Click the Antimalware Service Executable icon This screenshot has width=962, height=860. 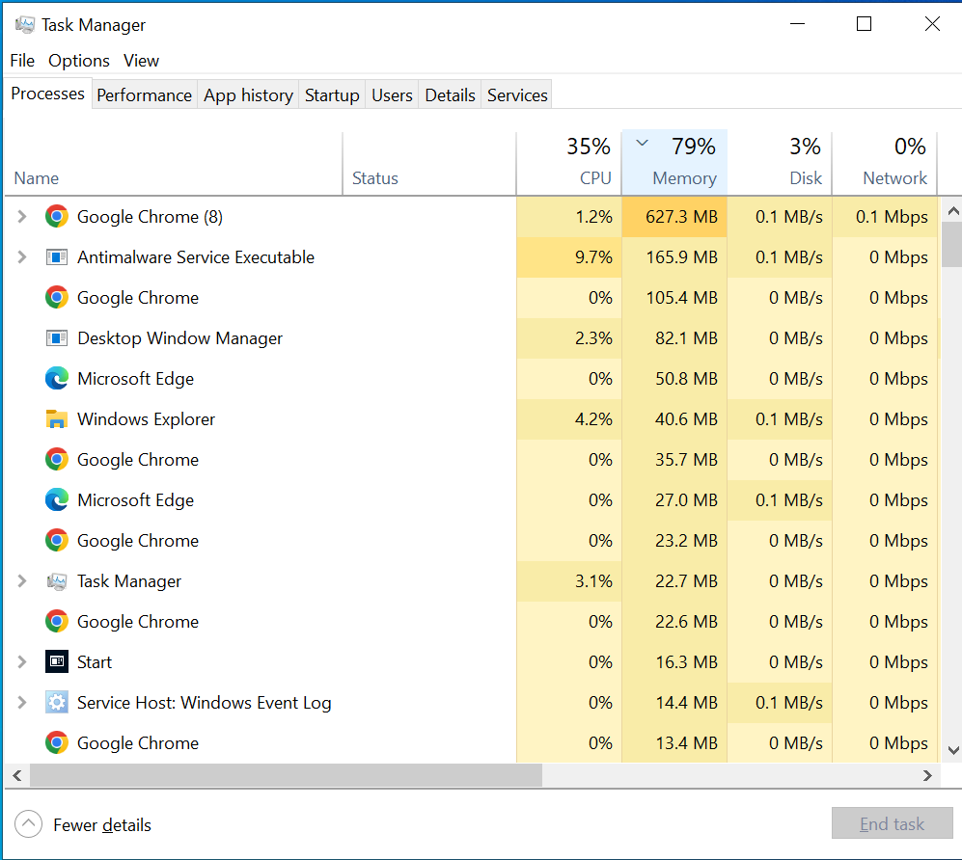57,257
